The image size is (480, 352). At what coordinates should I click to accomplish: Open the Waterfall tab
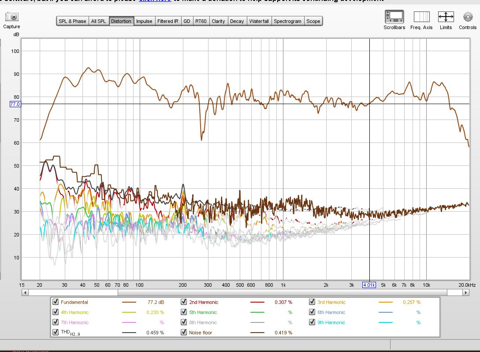coord(259,21)
